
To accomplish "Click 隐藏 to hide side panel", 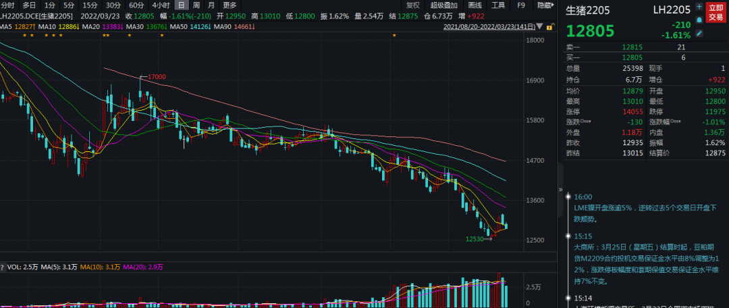I will [545, 5].
